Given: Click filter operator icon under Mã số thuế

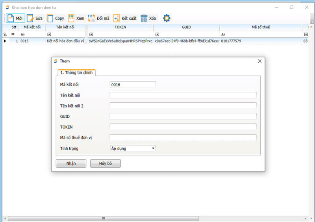Looking at the screenshot, I should coord(223,35).
